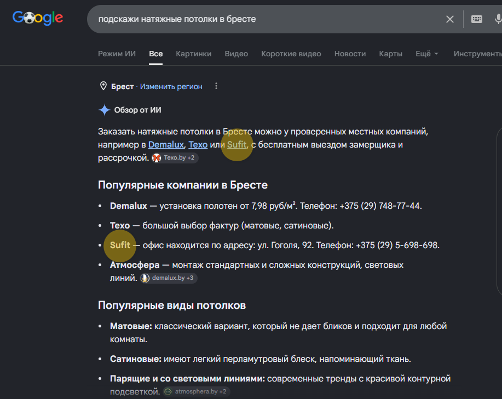This screenshot has height=399, width=502.
Task: Click into the search input field
Action: point(266,19)
